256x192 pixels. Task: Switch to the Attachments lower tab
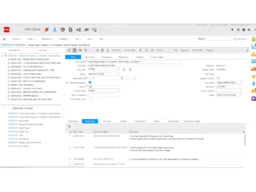[174, 121]
